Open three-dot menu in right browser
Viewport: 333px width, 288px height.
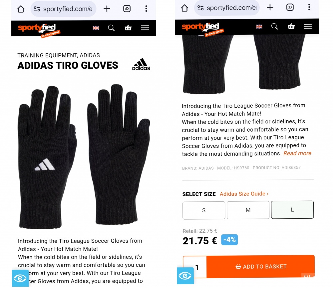pyautogui.click(x=309, y=7)
